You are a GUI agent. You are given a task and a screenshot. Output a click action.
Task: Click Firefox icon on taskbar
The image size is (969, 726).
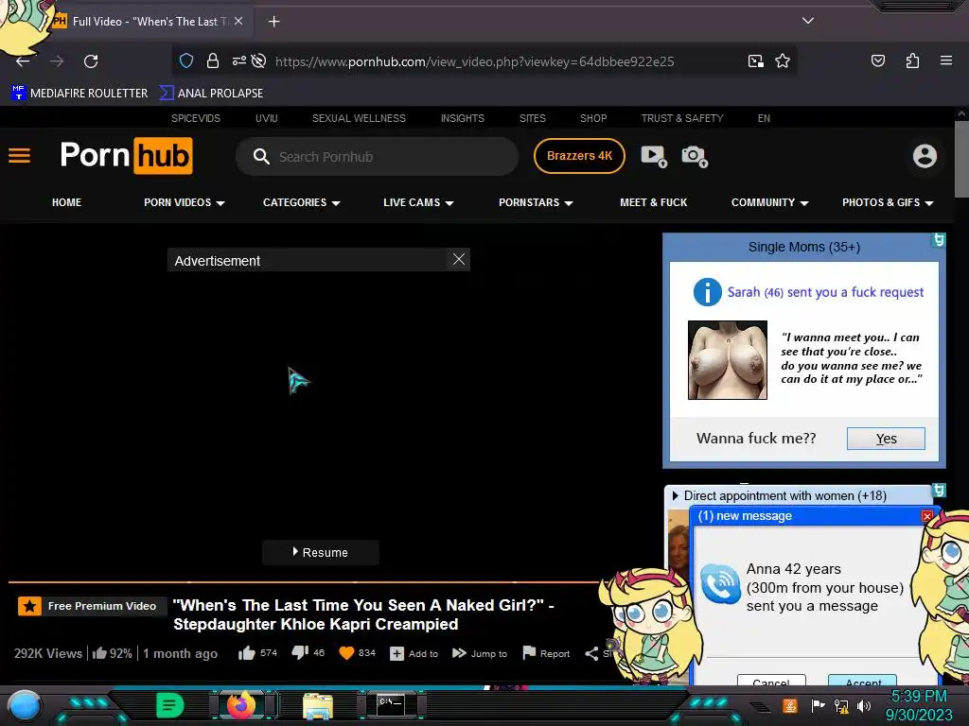click(241, 705)
